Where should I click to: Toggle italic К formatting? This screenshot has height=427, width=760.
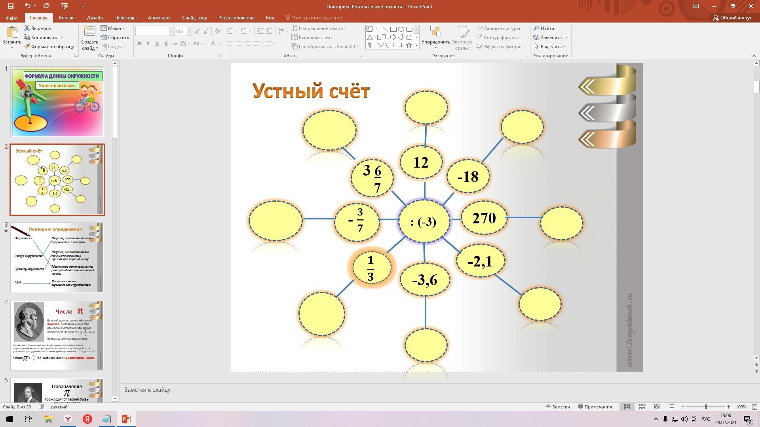coord(148,43)
